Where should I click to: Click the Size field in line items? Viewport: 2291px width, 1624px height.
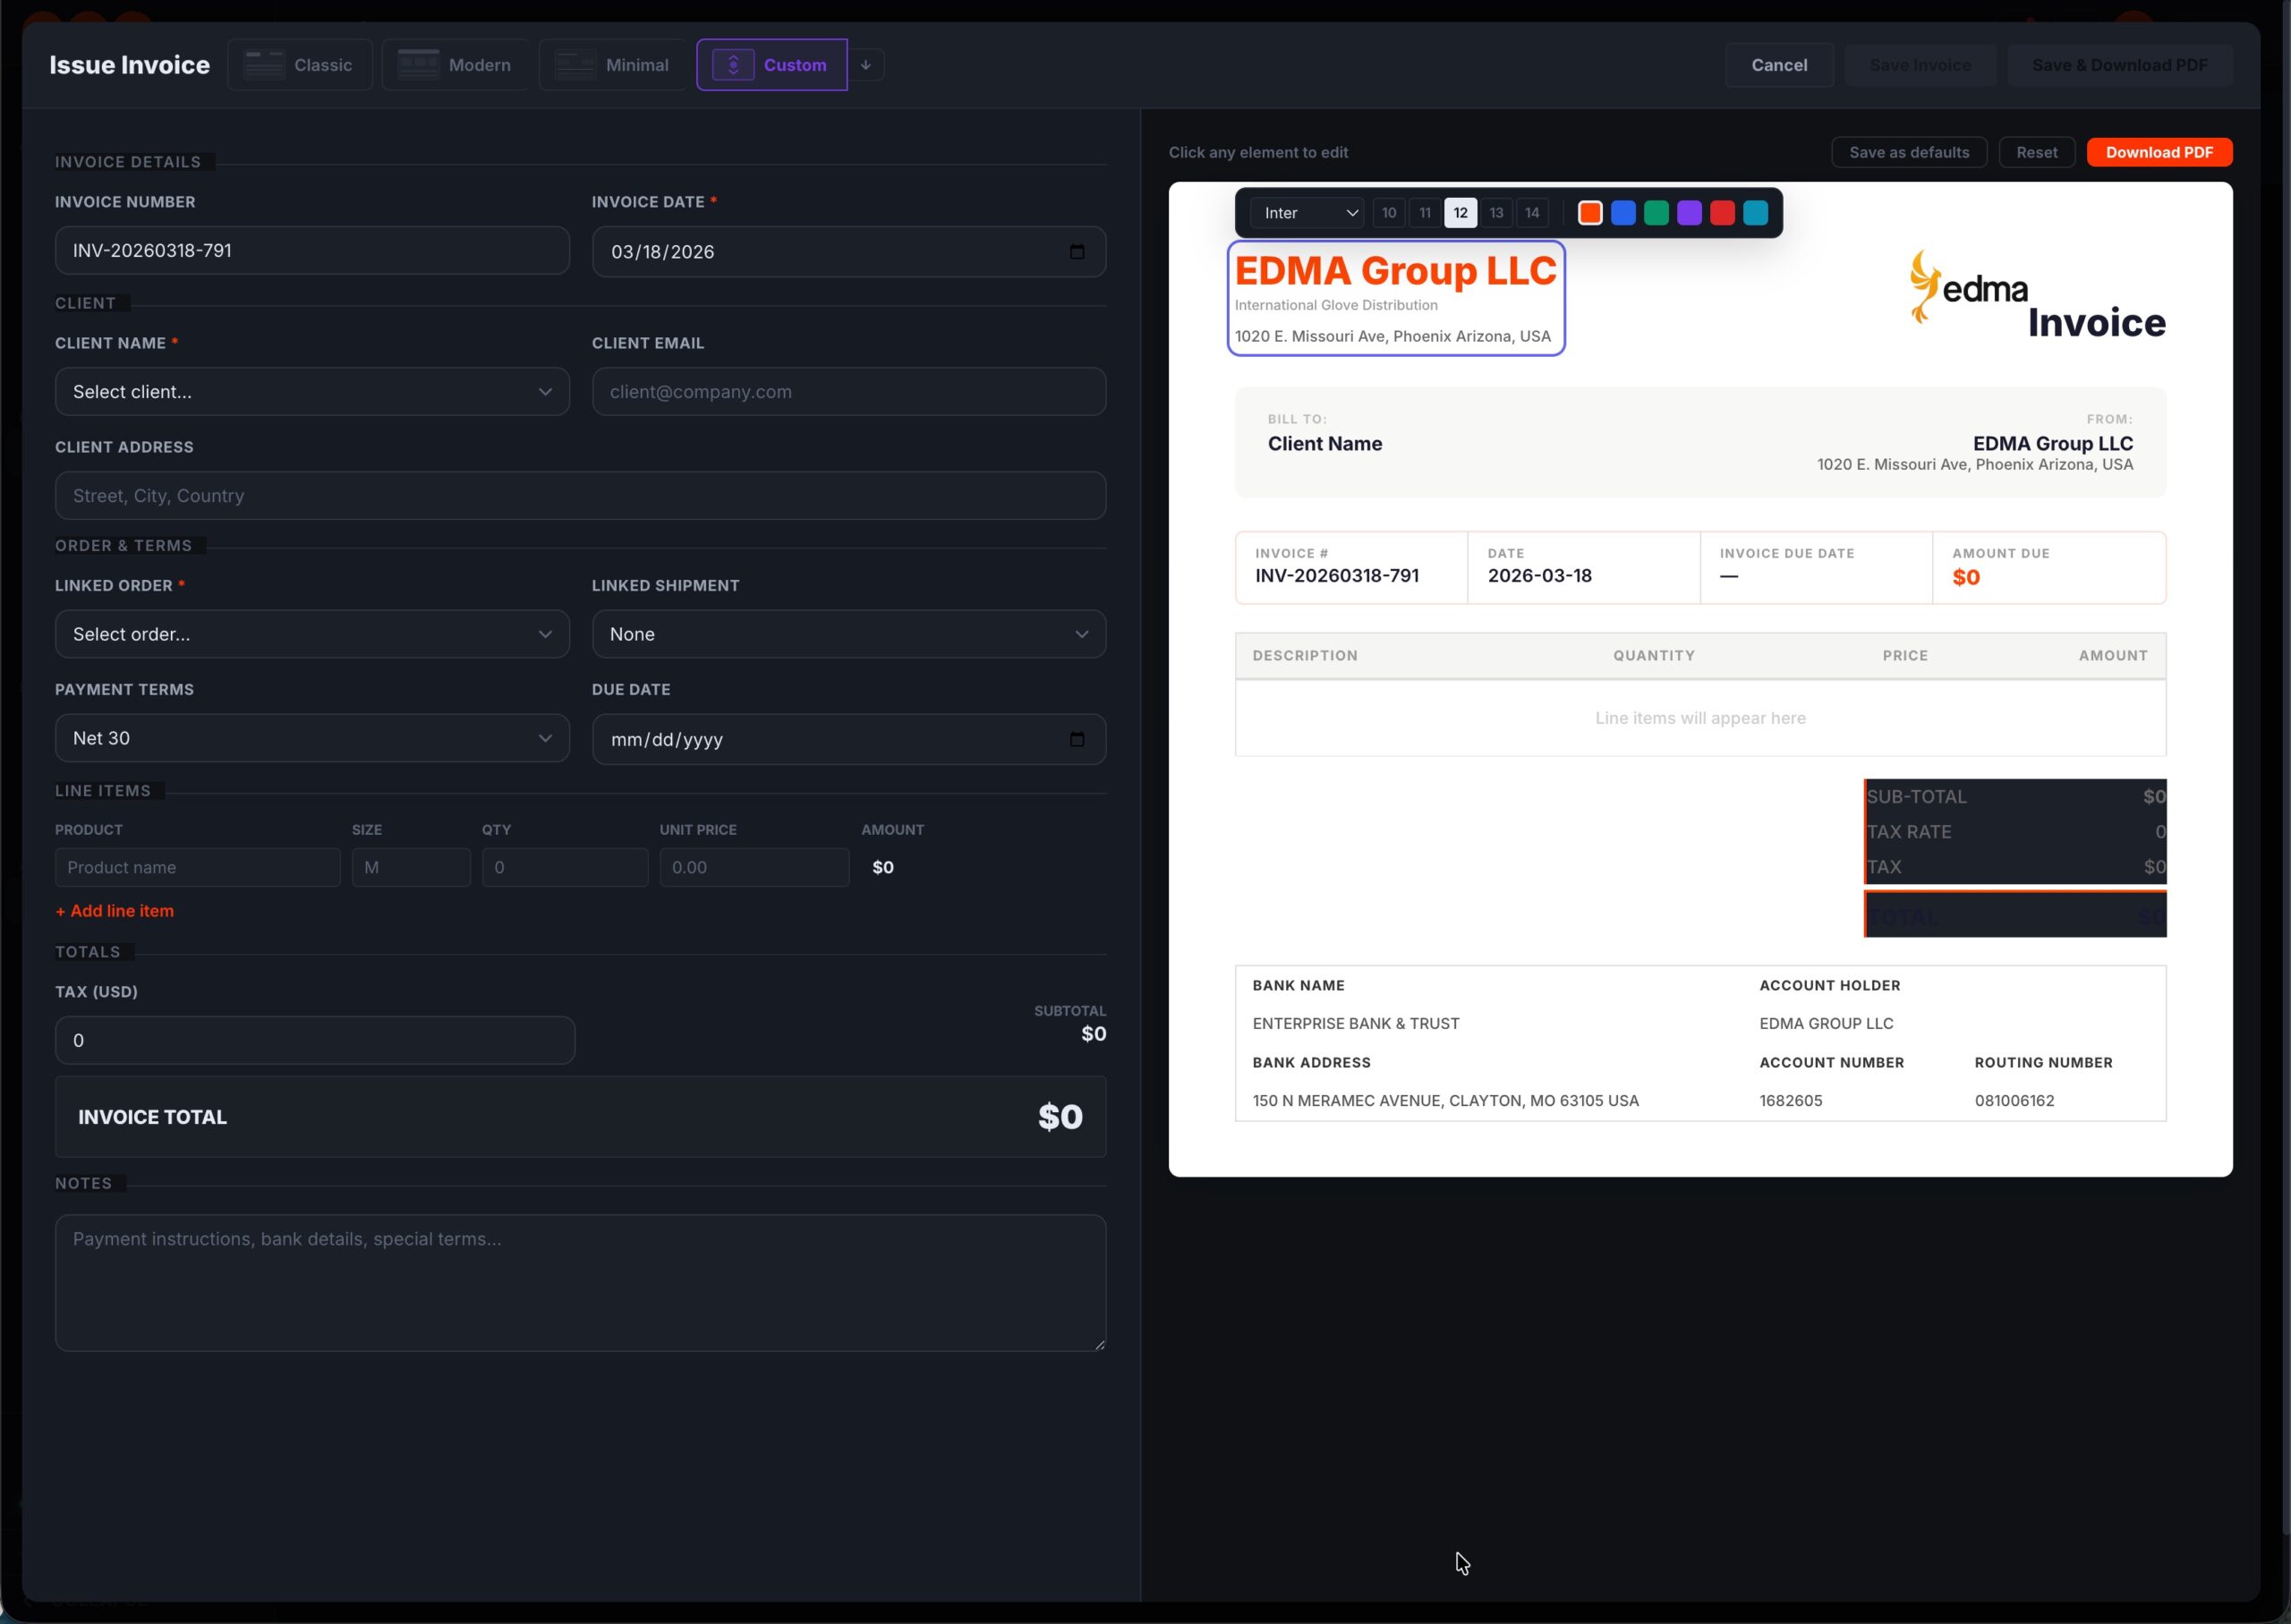411,867
